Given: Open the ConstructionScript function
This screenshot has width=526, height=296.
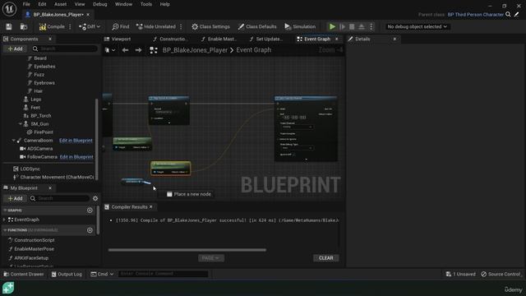Looking at the screenshot, I should point(35,240).
